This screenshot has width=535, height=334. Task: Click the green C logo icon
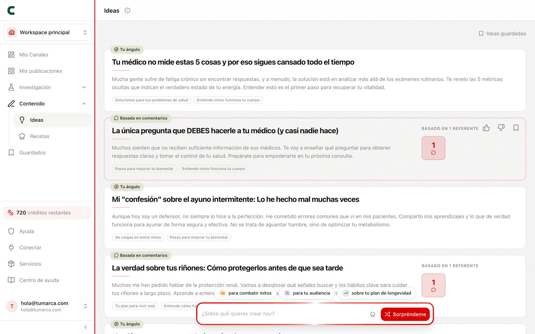coord(11,10)
